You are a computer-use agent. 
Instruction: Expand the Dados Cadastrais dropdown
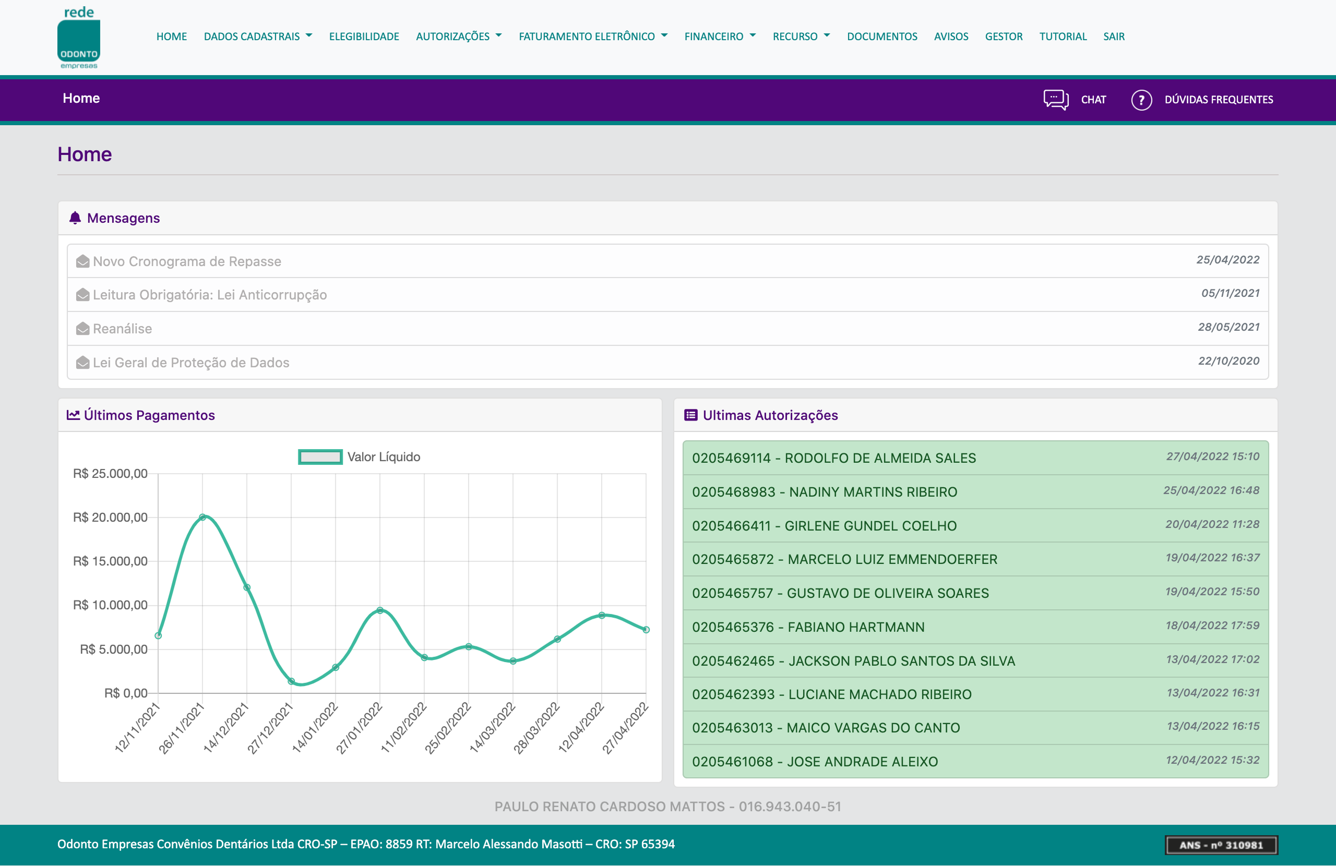258,37
